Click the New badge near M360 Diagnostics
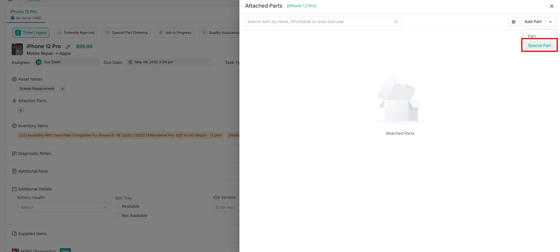This screenshot has height=252, width=560. click(65, 250)
